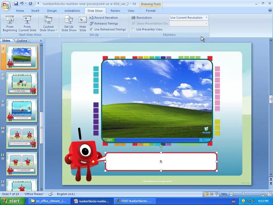Enable Use Presenter View checkbox

(133, 29)
